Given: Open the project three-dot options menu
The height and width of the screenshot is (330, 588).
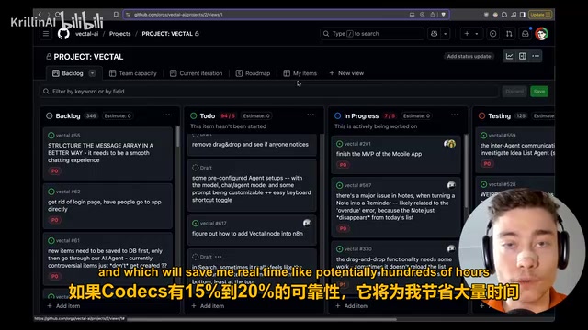Looking at the screenshot, I should coord(536,56).
